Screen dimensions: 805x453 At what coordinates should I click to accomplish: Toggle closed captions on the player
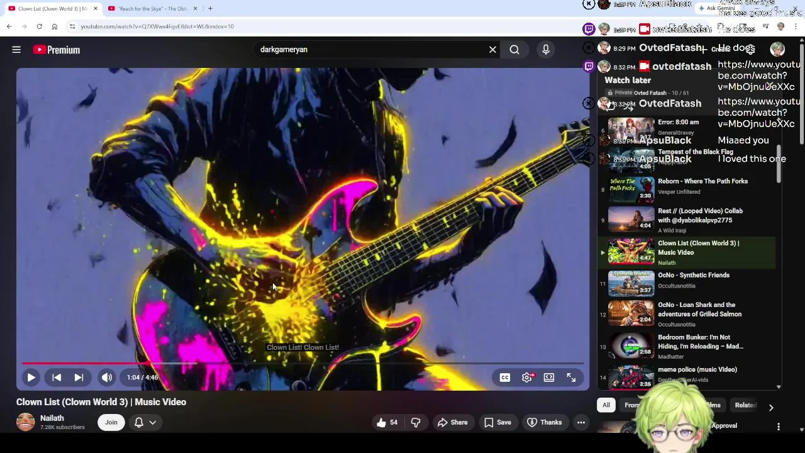click(505, 377)
